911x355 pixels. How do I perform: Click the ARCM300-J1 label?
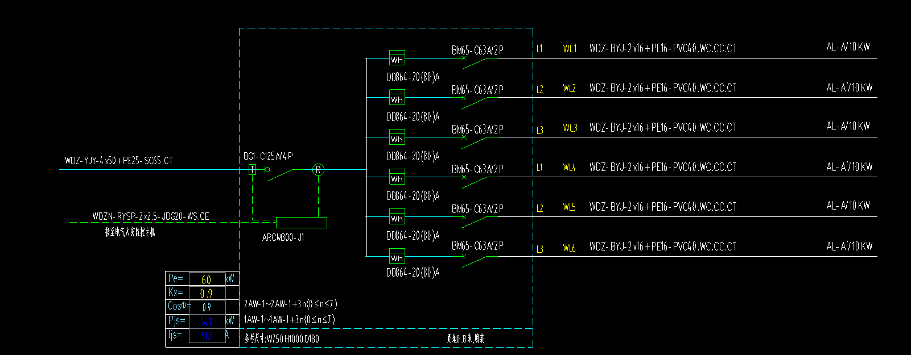tap(283, 237)
